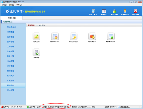Open 物流期初款 truck icon
This screenshot has height=109, width=143.
click(x=92, y=36)
